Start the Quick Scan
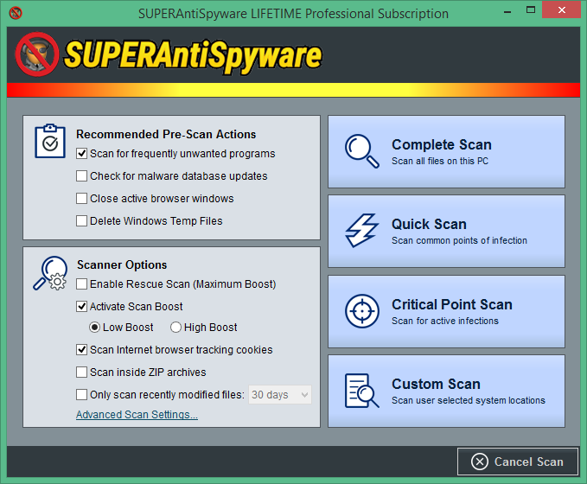Viewport: 587px width, 484px height. click(x=446, y=231)
